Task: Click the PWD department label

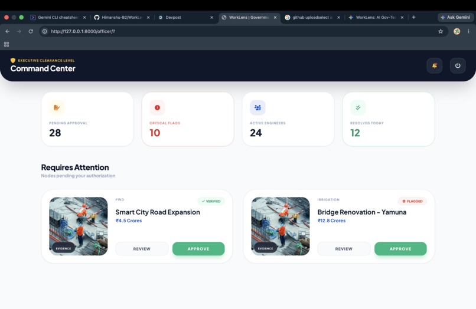Action: pyautogui.click(x=120, y=199)
